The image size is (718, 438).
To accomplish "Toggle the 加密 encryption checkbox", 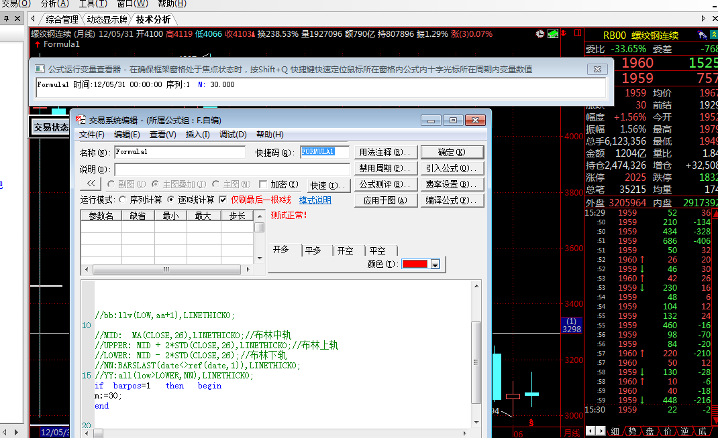I will coord(263,184).
